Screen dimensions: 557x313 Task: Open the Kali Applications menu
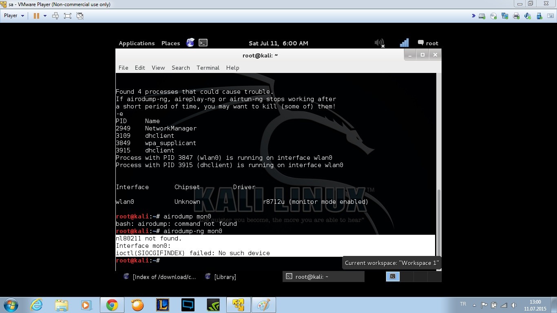(137, 43)
